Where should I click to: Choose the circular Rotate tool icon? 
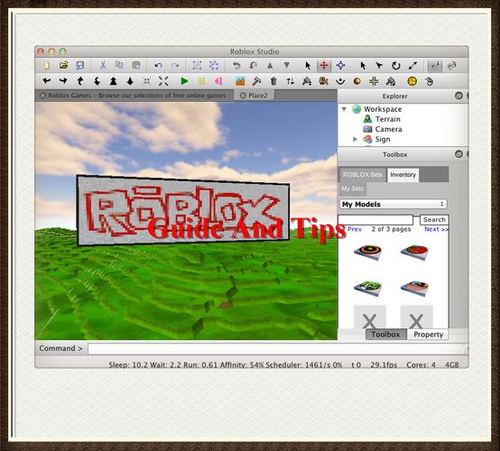[396, 66]
